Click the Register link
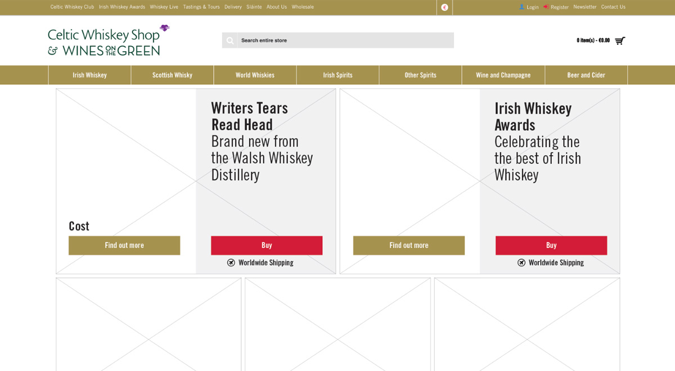The width and height of the screenshot is (675, 371). (560, 7)
